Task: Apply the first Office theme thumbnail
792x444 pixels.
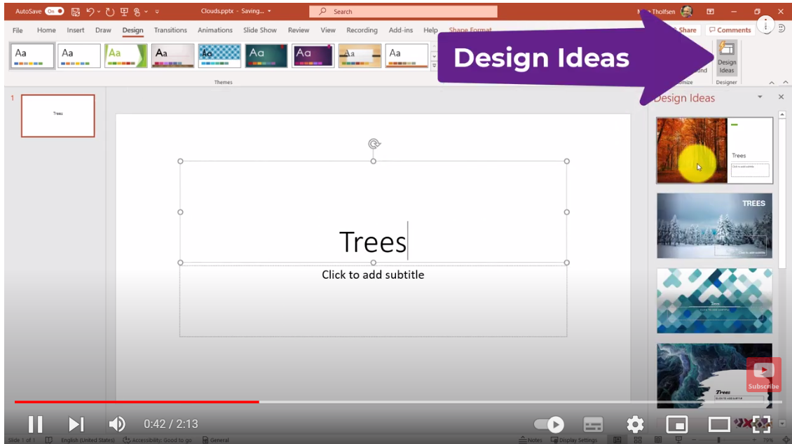Action: (x=32, y=55)
